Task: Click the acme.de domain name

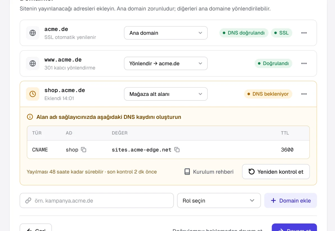Action: 56,29
